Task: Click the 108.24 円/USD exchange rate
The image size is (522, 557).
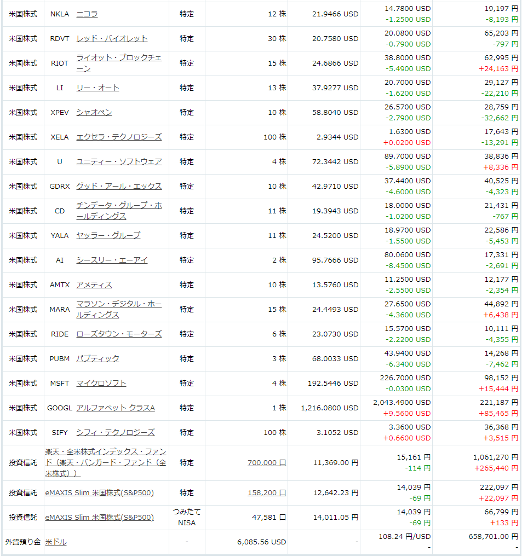Action: [404, 536]
